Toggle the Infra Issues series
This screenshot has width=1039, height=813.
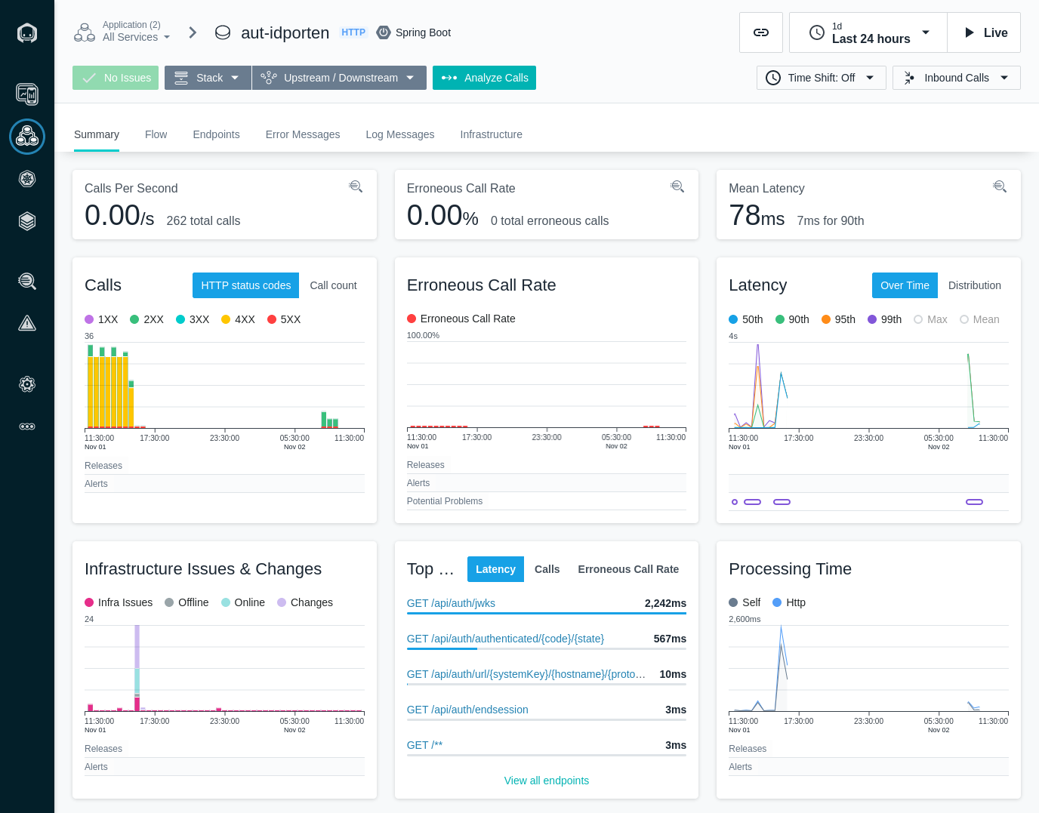(x=119, y=602)
